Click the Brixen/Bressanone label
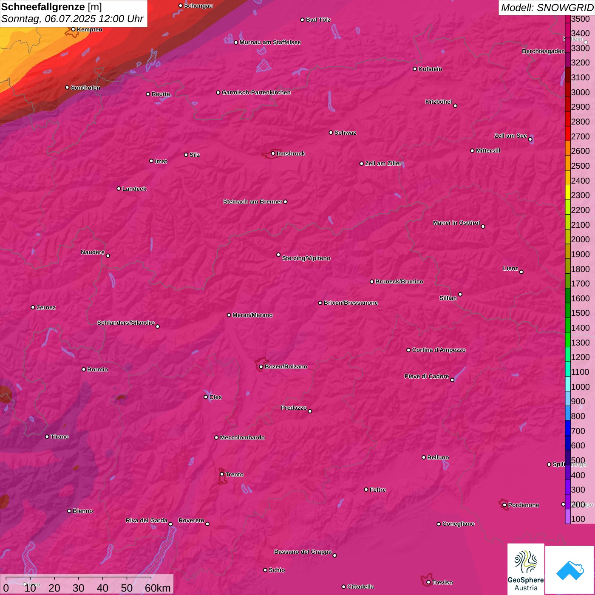The image size is (595, 595). [x=351, y=303]
